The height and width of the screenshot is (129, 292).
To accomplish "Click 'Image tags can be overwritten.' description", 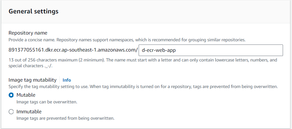I will pyautogui.click(x=47, y=102).
